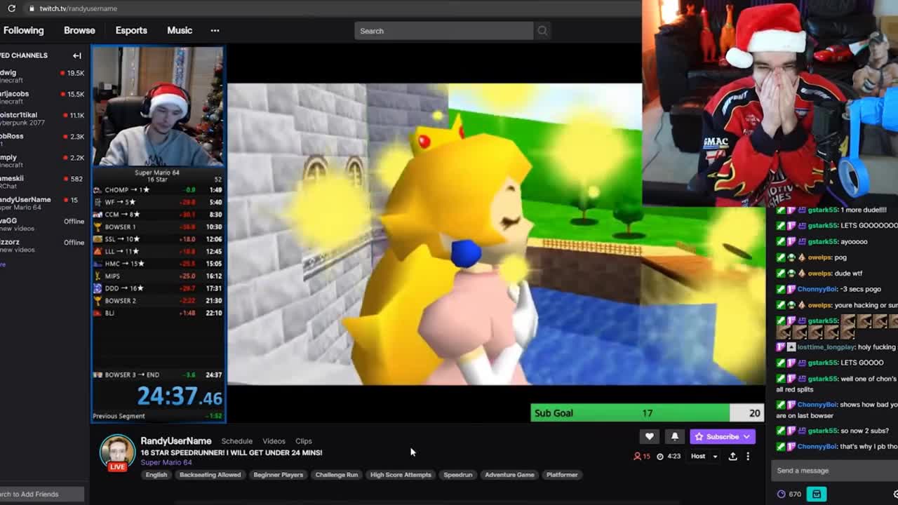Select the Adventure Game tag
Image resolution: width=898 pixels, height=505 pixels.
509,475
